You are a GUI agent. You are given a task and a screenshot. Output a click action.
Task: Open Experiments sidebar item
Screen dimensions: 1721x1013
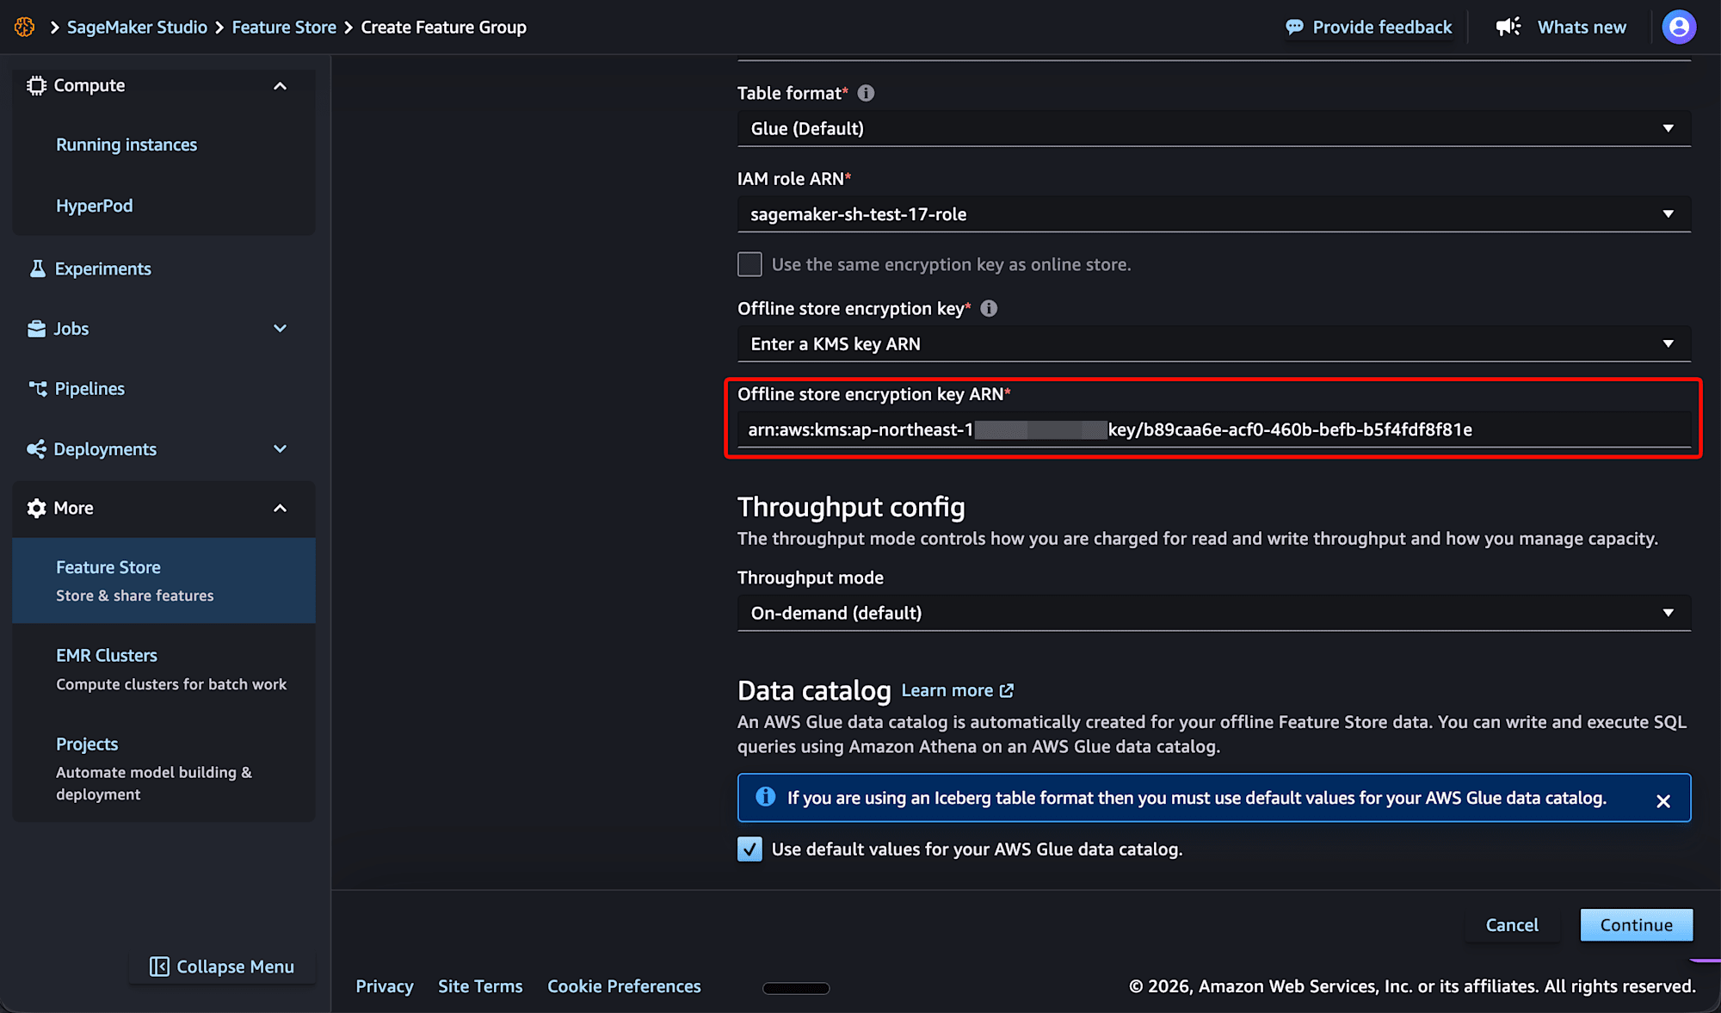tap(103, 269)
